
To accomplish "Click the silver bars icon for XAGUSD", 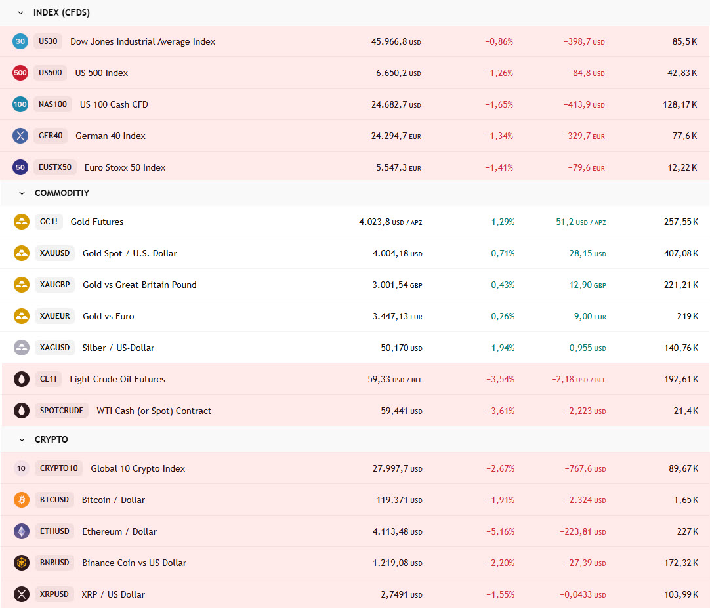I will (22, 348).
